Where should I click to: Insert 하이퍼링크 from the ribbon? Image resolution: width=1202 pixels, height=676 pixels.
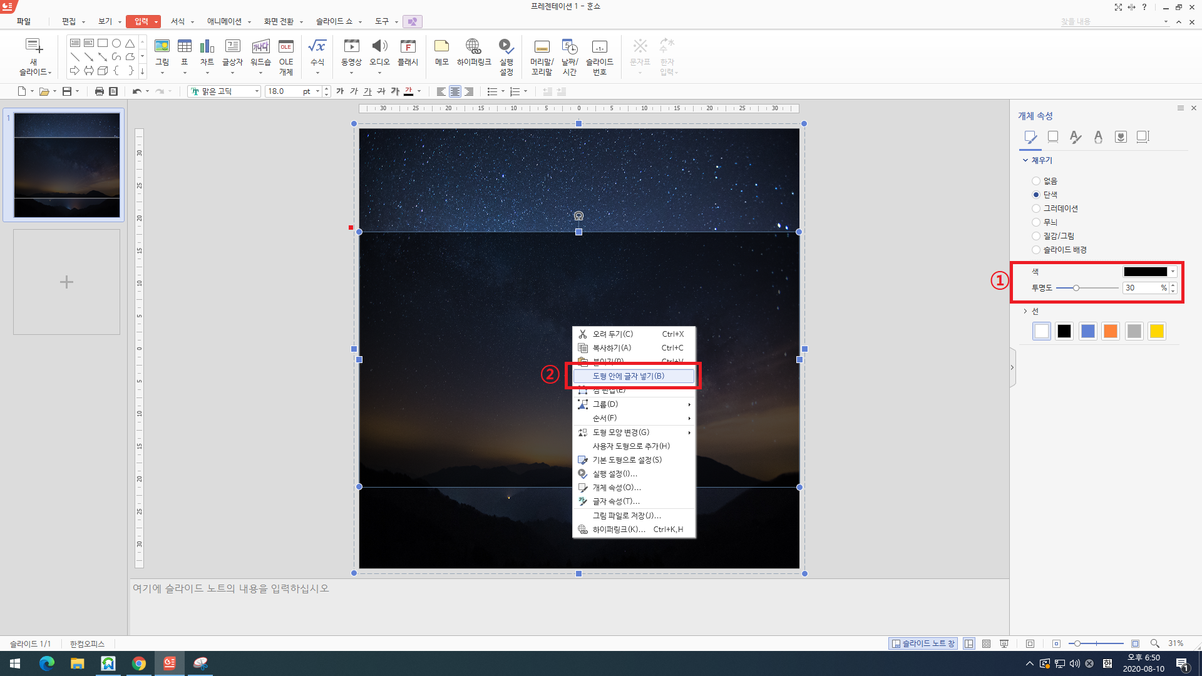click(473, 48)
